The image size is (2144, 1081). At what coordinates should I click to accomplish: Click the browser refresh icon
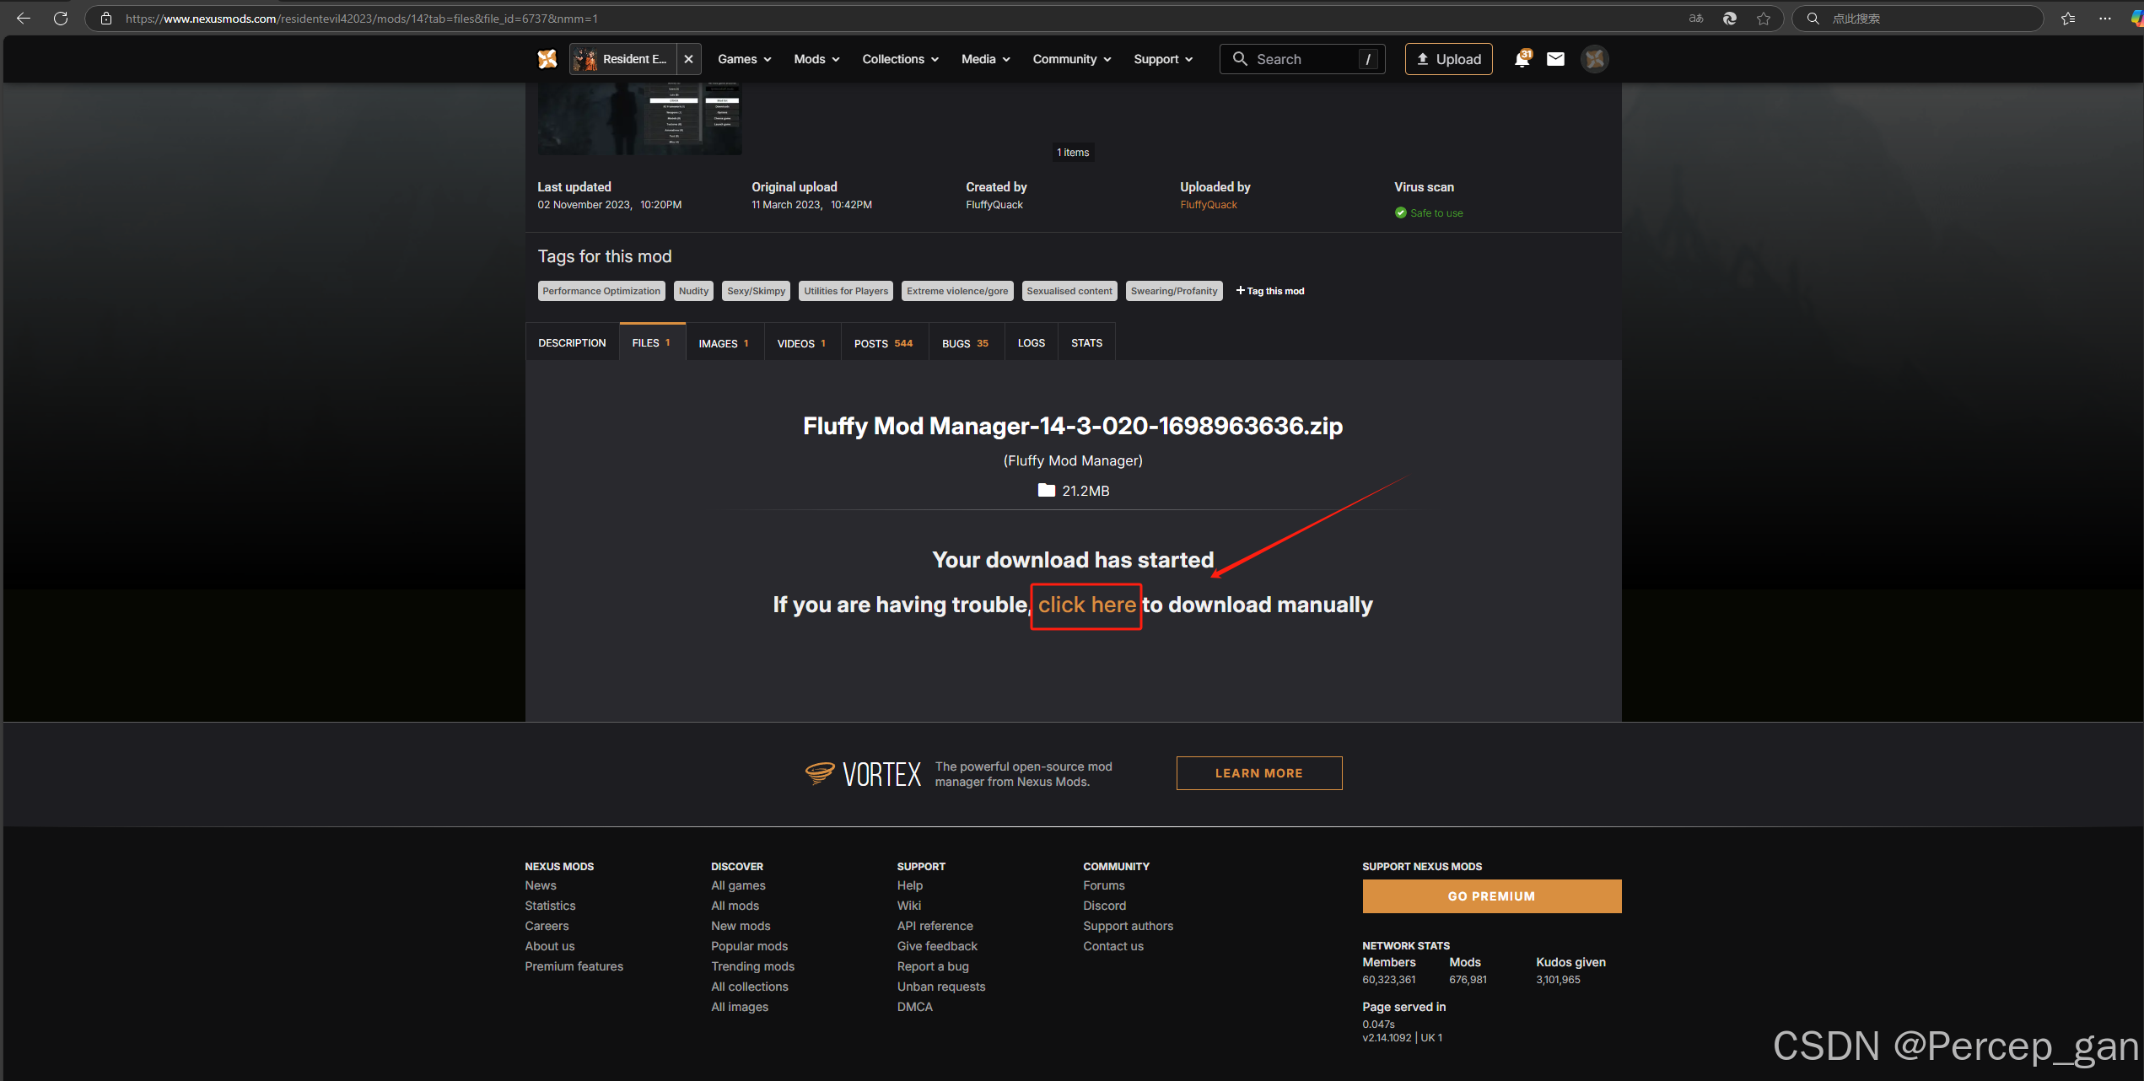(61, 19)
